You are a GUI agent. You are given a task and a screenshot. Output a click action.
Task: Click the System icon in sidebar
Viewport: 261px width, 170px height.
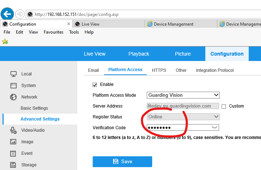click(13, 86)
